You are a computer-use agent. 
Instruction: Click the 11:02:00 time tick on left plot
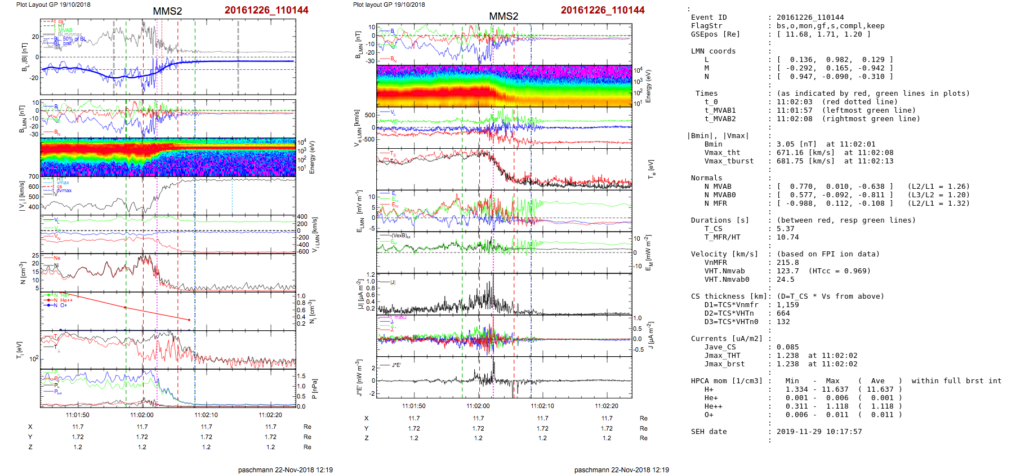142,415
